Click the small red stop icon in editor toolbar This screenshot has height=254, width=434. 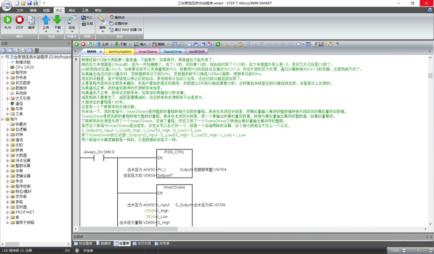point(83,44)
